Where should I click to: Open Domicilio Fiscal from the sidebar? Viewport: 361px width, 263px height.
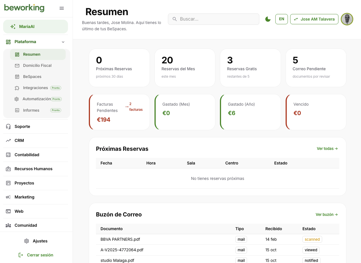[x=37, y=65]
